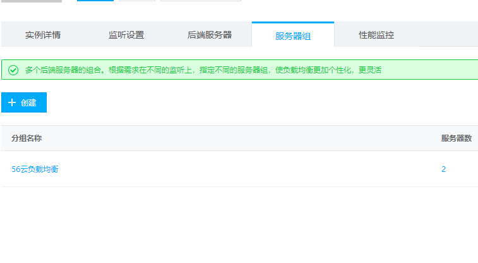Screen dimensions: 478x263
Task: Click the 分组名称 column header
Action: (x=27, y=138)
